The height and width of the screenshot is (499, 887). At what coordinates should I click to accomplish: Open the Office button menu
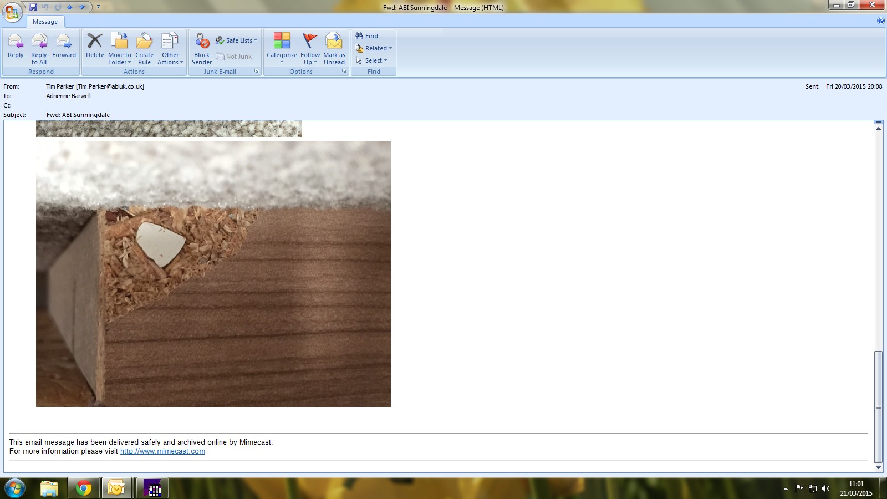pyautogui.click(x=12, y=12)
